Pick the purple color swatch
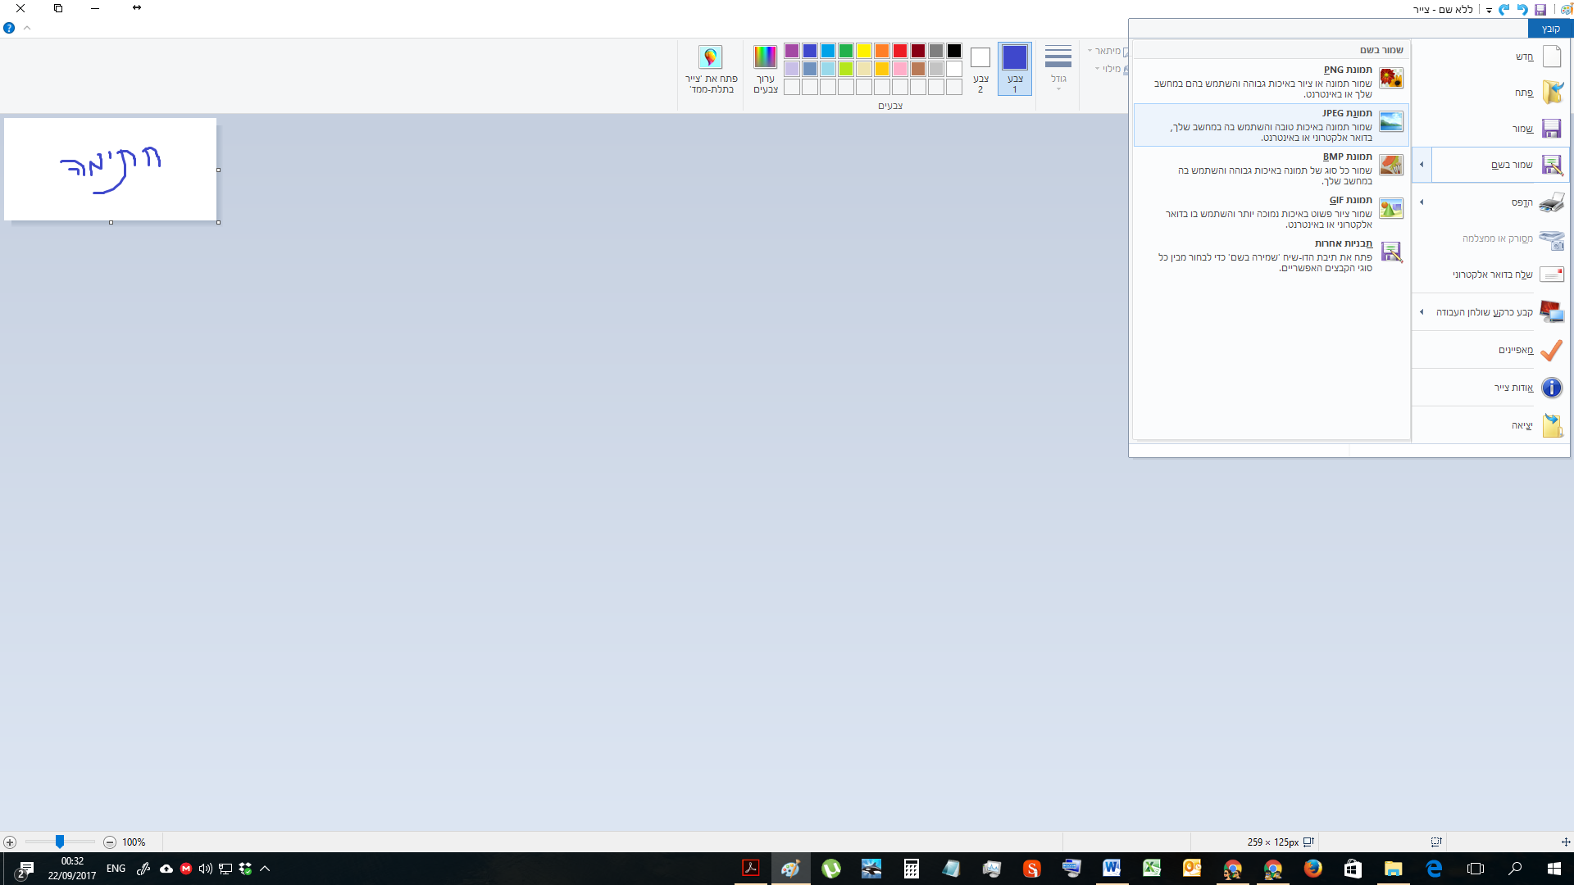Image resolution: width=1574 pixels, height=885 pixels. [x=792, y=51]
